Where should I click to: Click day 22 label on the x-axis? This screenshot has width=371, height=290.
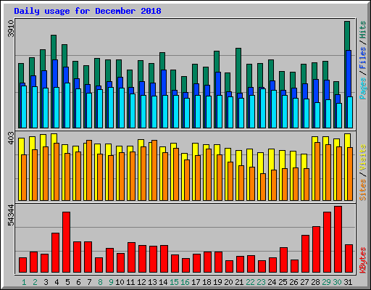250,282
